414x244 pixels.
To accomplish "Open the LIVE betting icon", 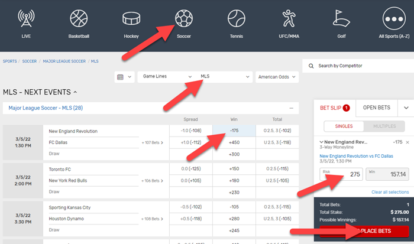I will point(24,21).
